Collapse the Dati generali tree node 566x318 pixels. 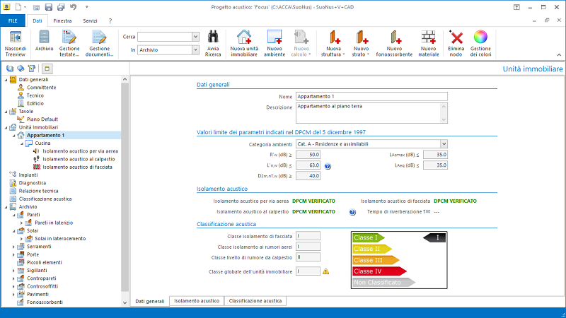(6, 80)
